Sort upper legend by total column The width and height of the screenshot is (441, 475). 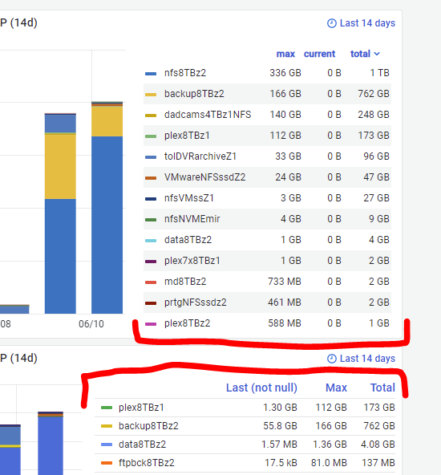tap(360, 54)
